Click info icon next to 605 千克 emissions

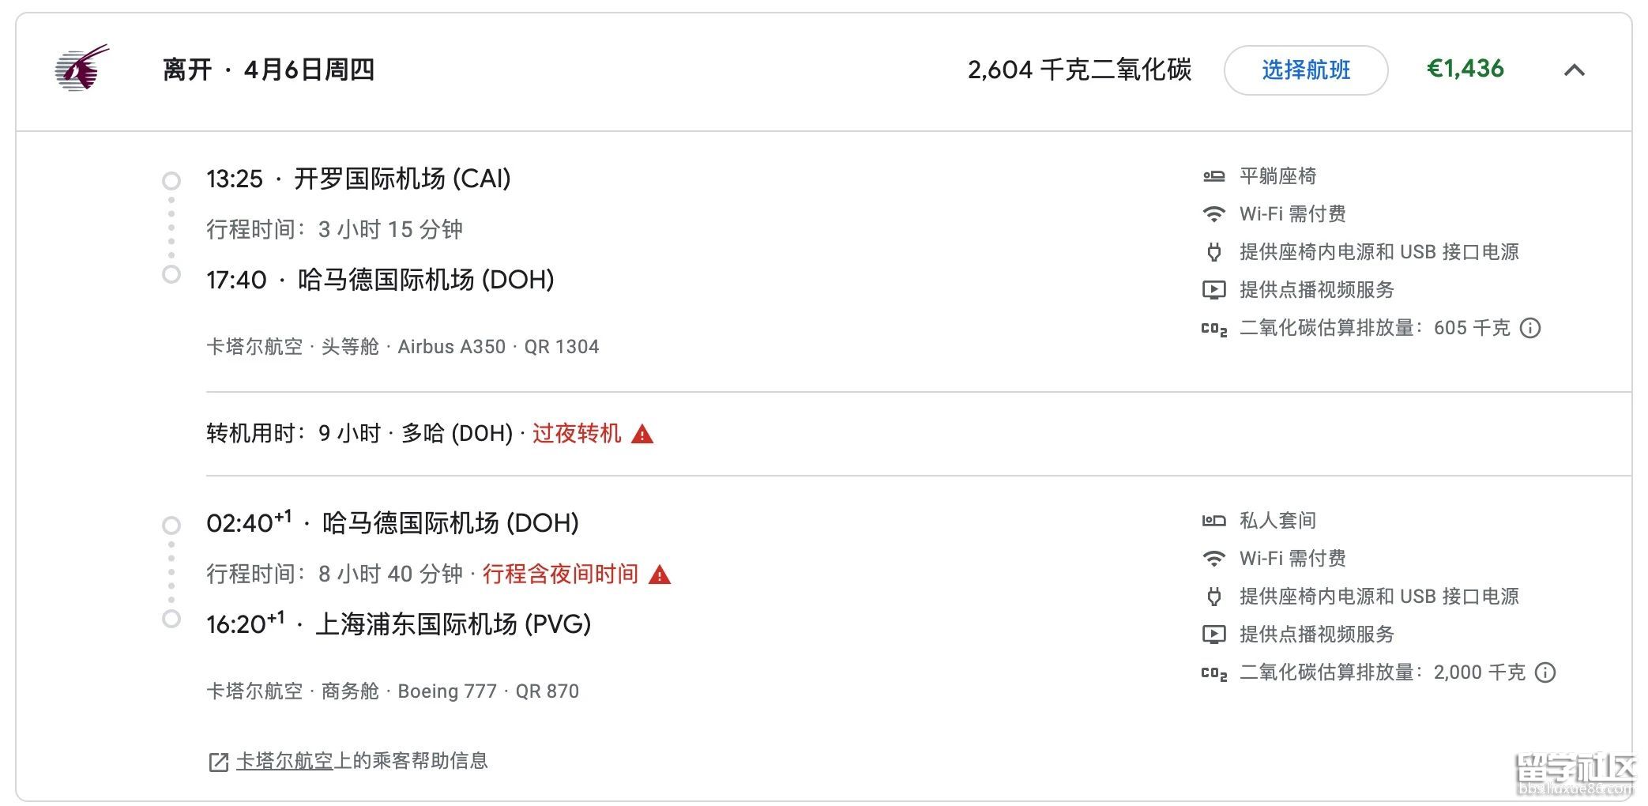(1530, 328)
